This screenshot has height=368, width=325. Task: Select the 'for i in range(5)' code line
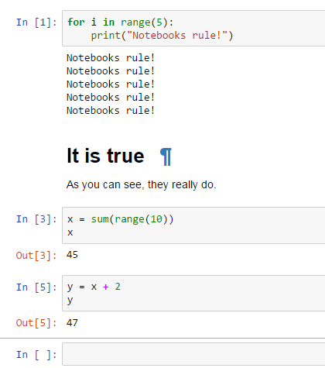(x=120, y=22)
